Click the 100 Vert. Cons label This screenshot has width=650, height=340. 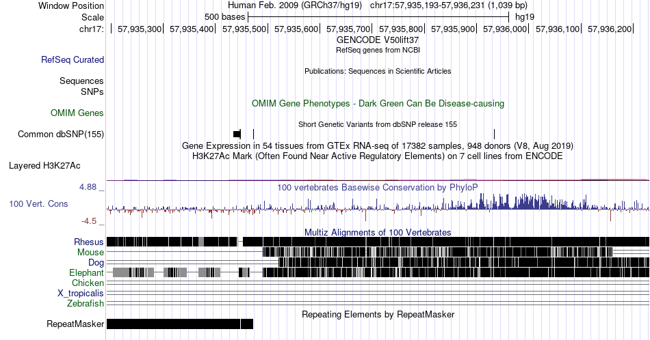(38, 203)
